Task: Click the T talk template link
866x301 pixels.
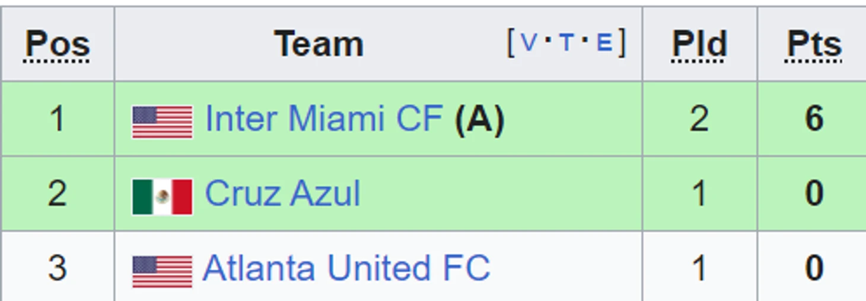Action: point(566,43)
